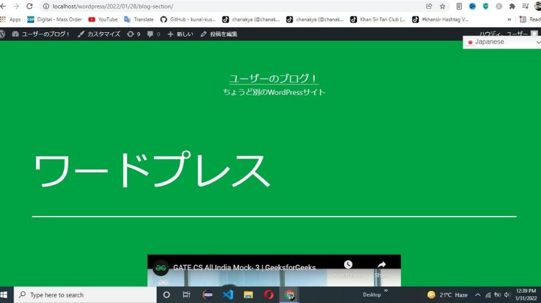
Task: Open the network icon in system tray
Action: [488, 295]
